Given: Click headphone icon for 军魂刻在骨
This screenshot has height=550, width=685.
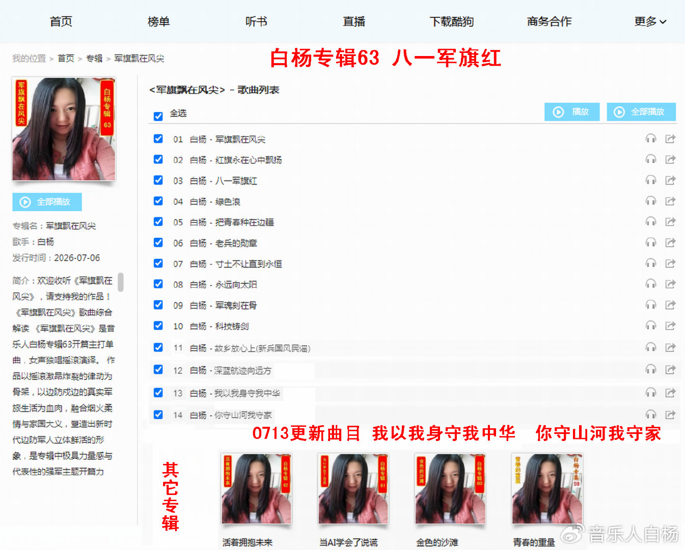Looking at the screenshot, I should tap(651, 305).
